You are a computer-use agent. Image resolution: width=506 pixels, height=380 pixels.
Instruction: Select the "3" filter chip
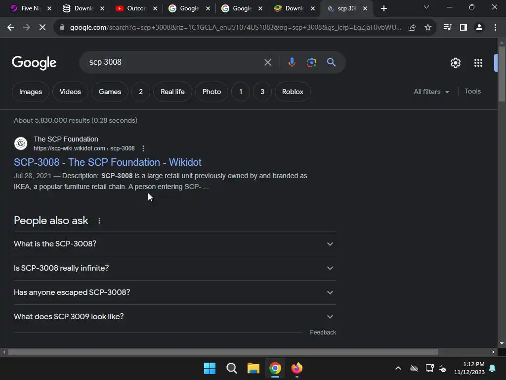(262, 92)
